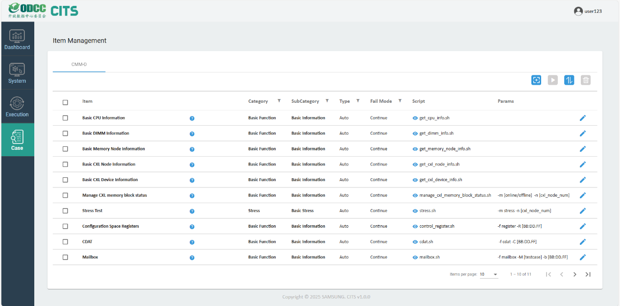This screenshot has height=306, width=620.
Task: Check the Basic CXL Device Information checkbox
Action: point(65,180)
